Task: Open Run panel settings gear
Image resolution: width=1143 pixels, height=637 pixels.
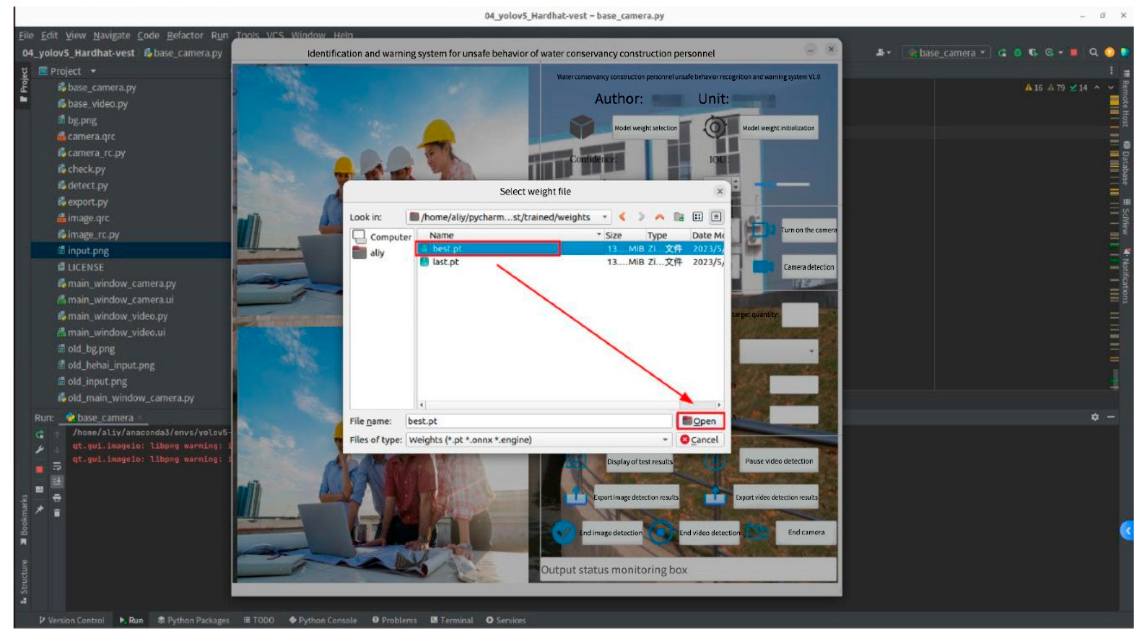Action: pos(1095,417)
